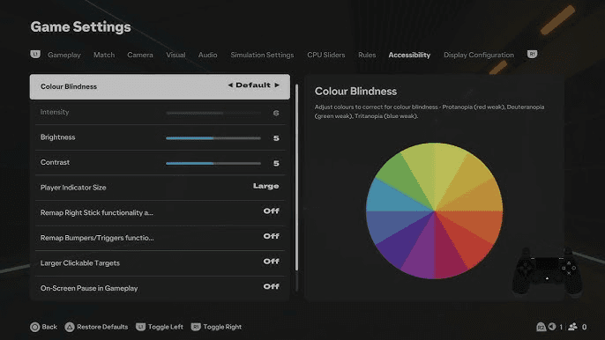The image size is (605, 340).
Task: Open the Match tab
Action: click(x=104, y=55)
